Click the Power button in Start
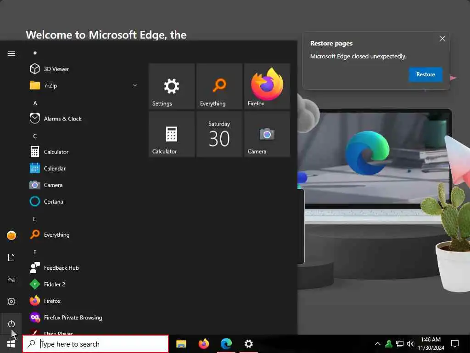The height and width of the screenshot is (353, 470). pyautogui.click(x=11, y=324)
